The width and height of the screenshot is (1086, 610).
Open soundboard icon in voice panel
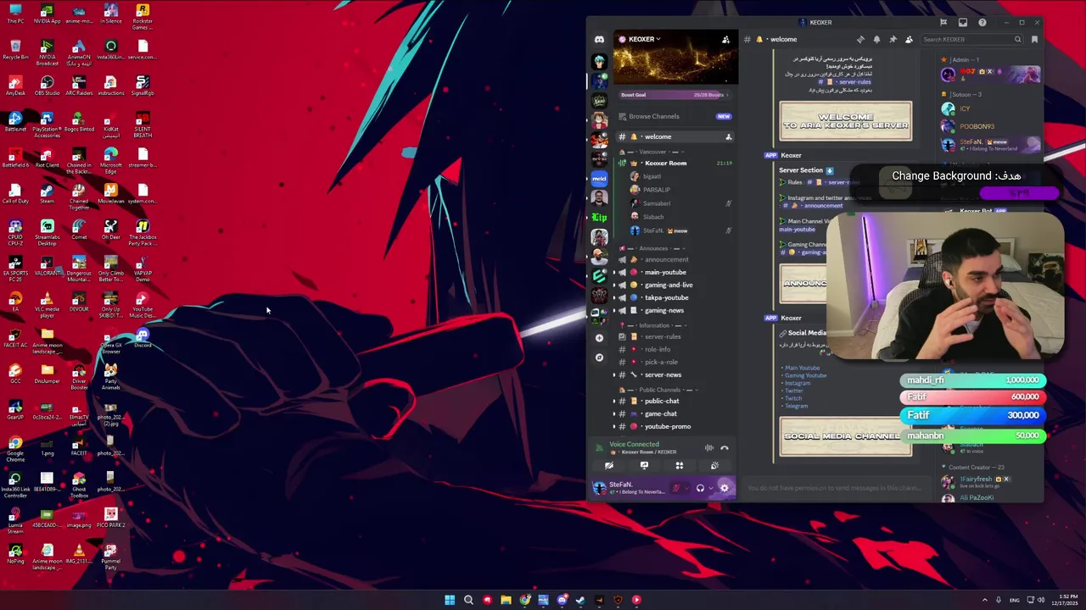[x=714, y=465]
